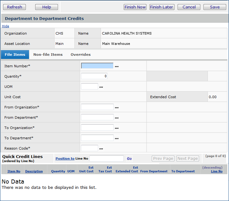Collapse the header with the Hide link
Screen dimensions: 229x201
tap(5, 26)
